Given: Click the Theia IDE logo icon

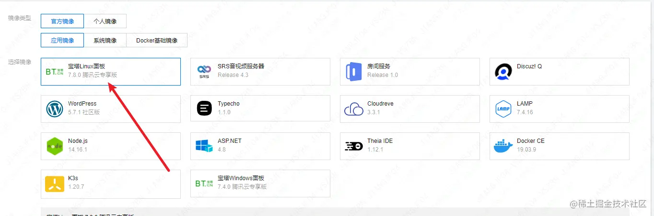Looking at the screenshot, I should tap(354, 146).
